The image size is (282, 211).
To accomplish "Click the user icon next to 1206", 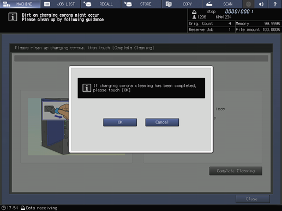I will point(194,17).
